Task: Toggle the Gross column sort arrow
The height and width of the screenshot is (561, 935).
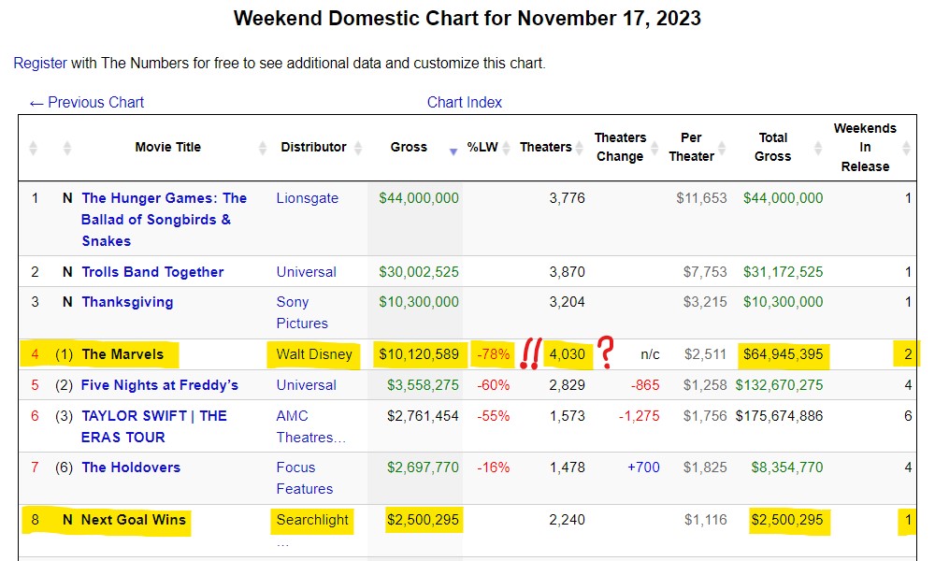Action: coord(453,150)
